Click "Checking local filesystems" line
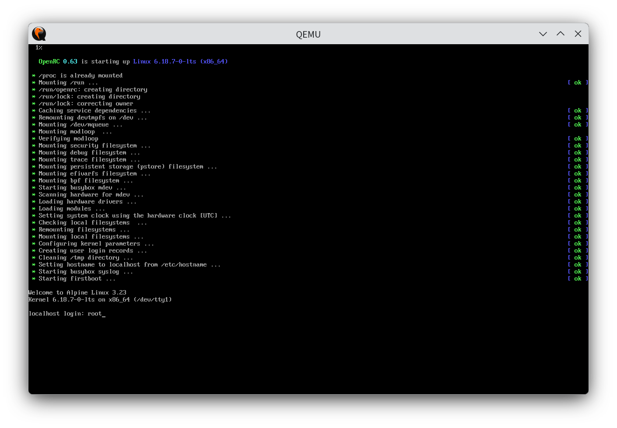This screenshot has width=617, height=428. point(93,223)
